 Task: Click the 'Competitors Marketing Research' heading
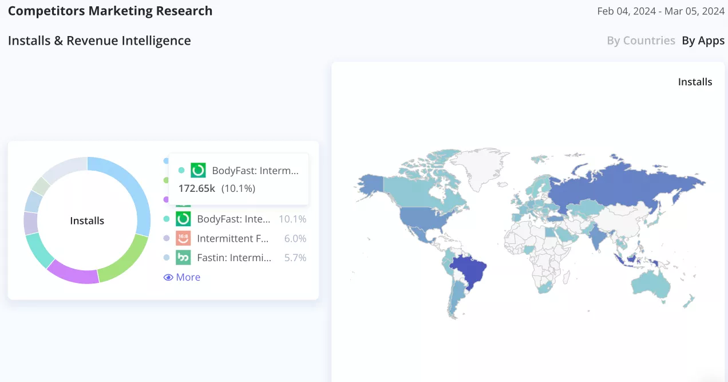(x=110, y=11)
